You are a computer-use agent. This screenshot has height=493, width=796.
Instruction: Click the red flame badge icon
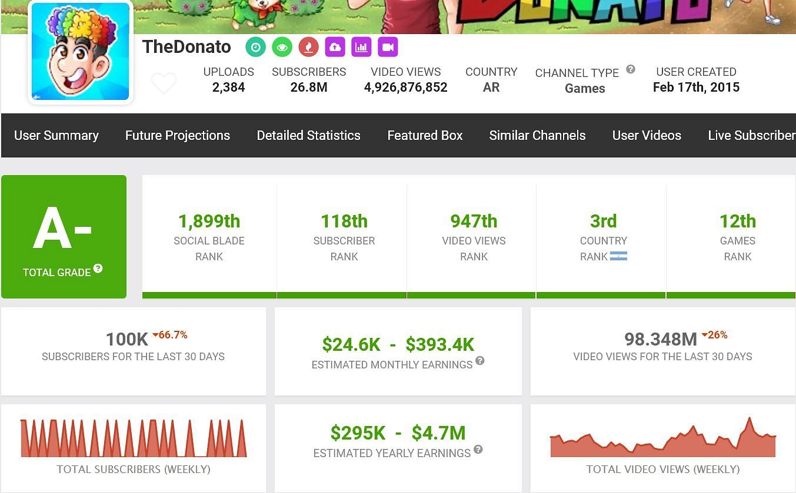tap(308, 47)
